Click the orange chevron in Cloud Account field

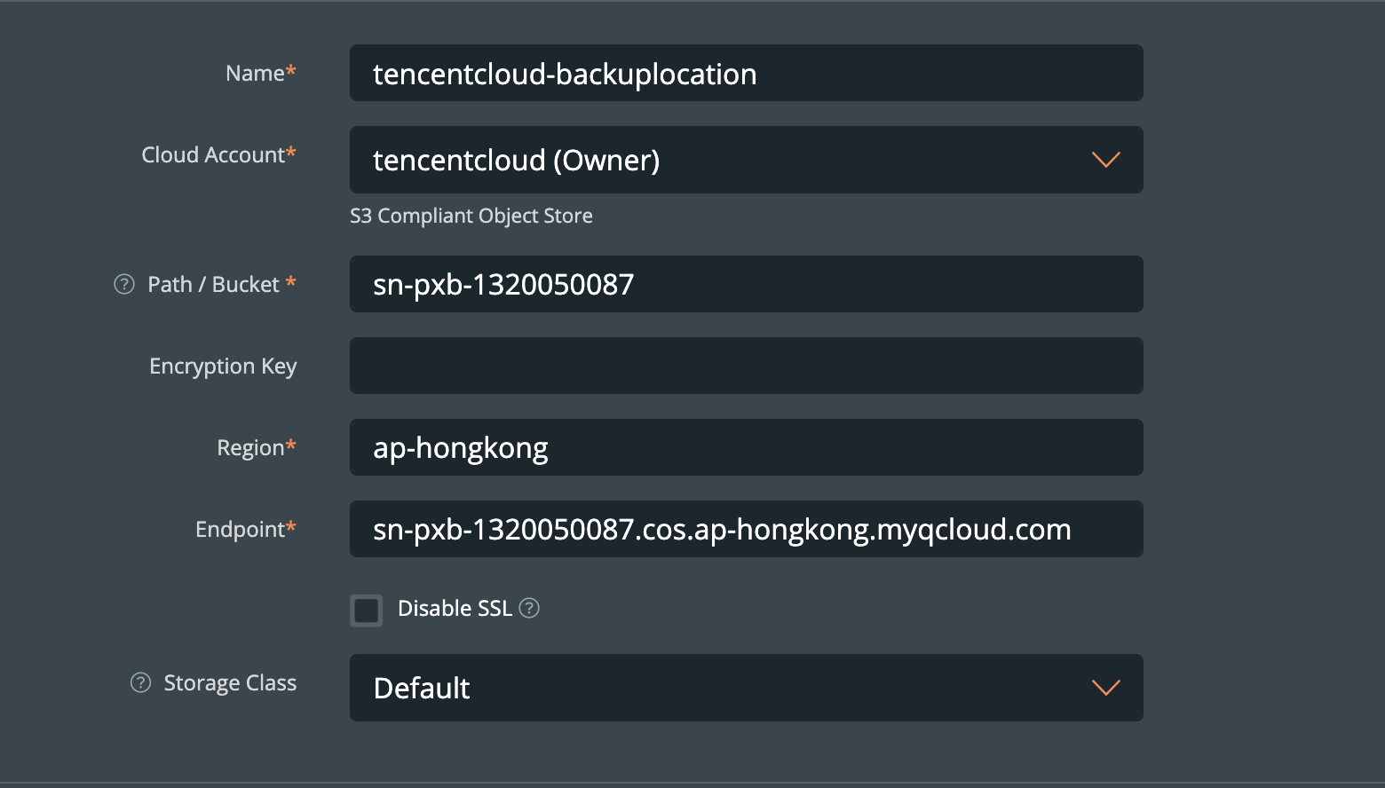pos(1105,160)
